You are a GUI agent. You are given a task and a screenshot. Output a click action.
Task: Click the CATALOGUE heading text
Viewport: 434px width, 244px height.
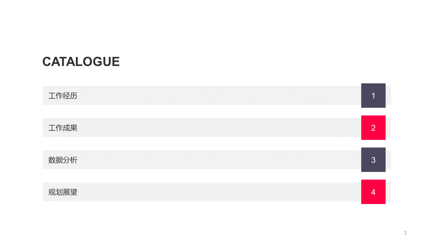coord(81,62)
